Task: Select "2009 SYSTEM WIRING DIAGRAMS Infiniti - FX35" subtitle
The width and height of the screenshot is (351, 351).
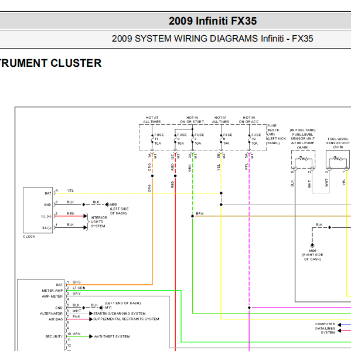Action: tap(212, 39)
